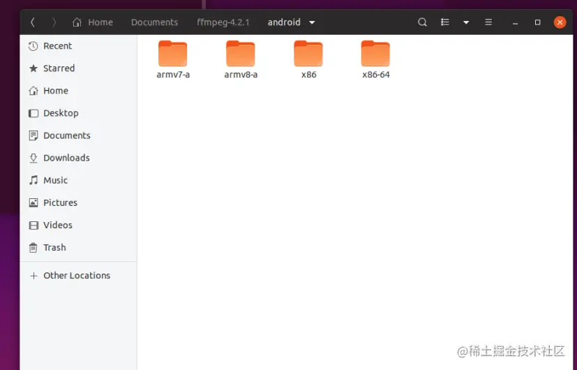Go back with the left arrow button
This screenshot has width=577, height=370.
[x=33, y=22]
